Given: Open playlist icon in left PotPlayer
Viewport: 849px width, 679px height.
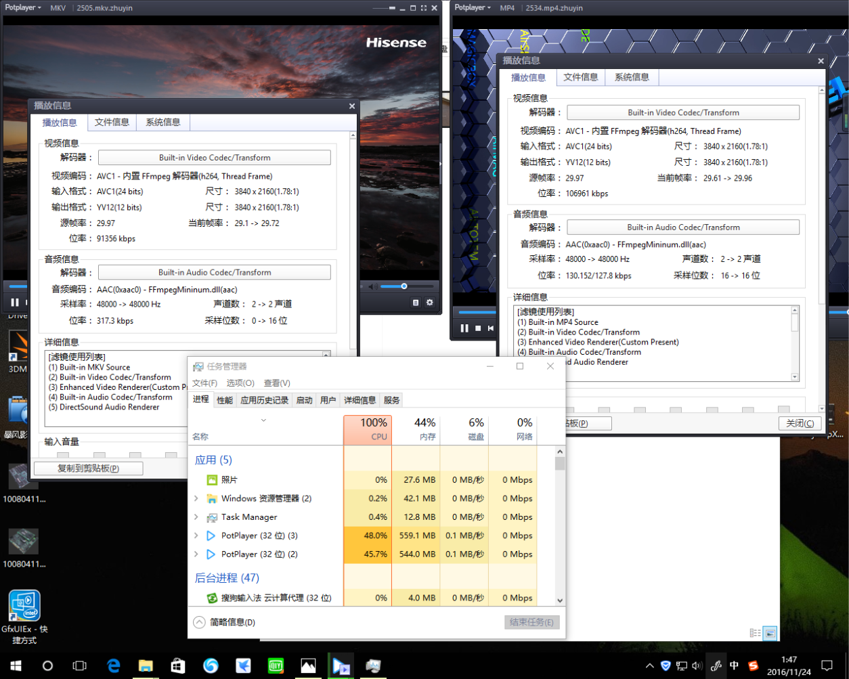Looking at the screenshot, I should click(416, 303).
